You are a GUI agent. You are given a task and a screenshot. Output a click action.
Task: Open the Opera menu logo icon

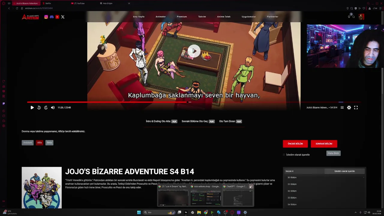(4, 3)
